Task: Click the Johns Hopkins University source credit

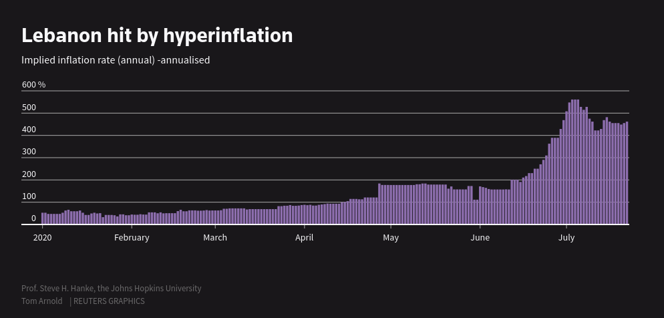Action: point(111,289)
